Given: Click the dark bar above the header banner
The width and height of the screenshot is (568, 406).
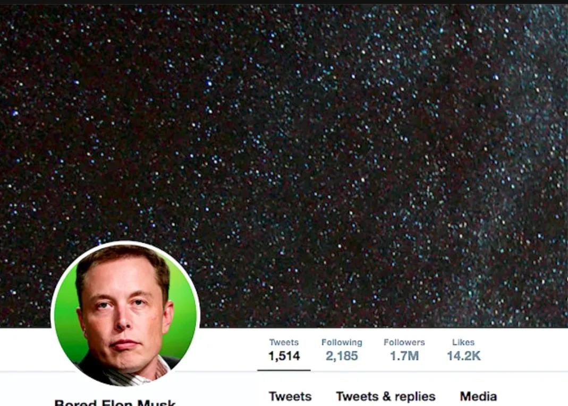Looking at the screenshot, I should tap(284, 2).
